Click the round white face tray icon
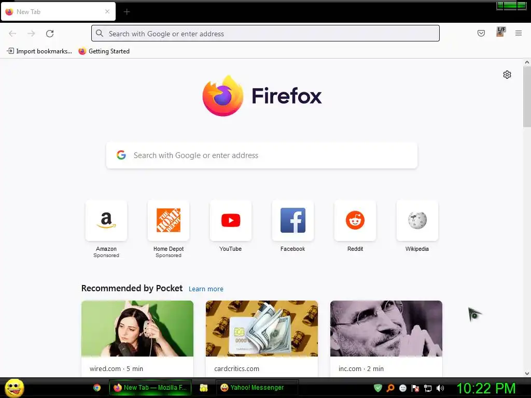Viewport: 531px width, 398px height. 403,388
